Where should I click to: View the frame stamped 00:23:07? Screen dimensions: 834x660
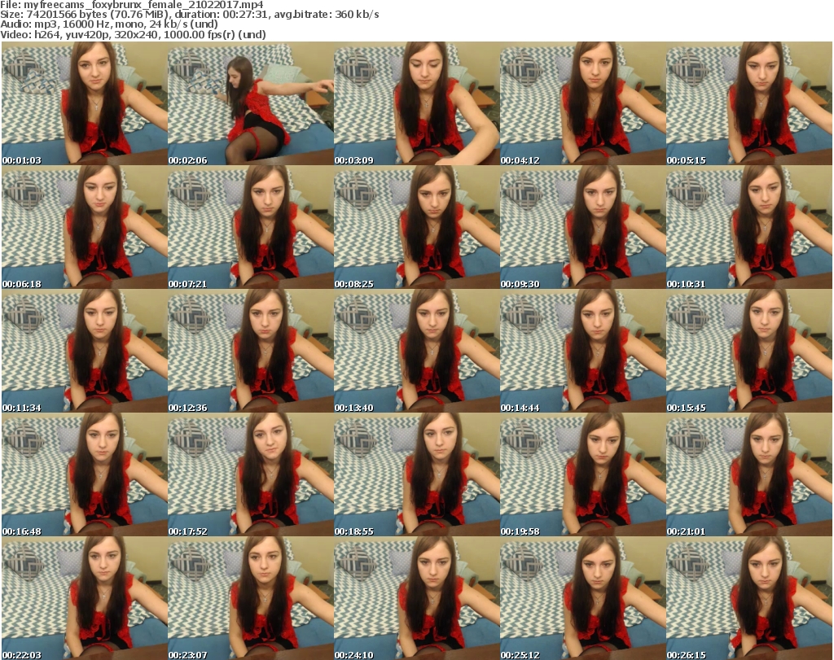click(251, 598)
